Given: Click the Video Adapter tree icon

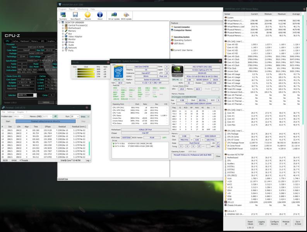Looking at the screenshot, I should click(x=66, y=36).
